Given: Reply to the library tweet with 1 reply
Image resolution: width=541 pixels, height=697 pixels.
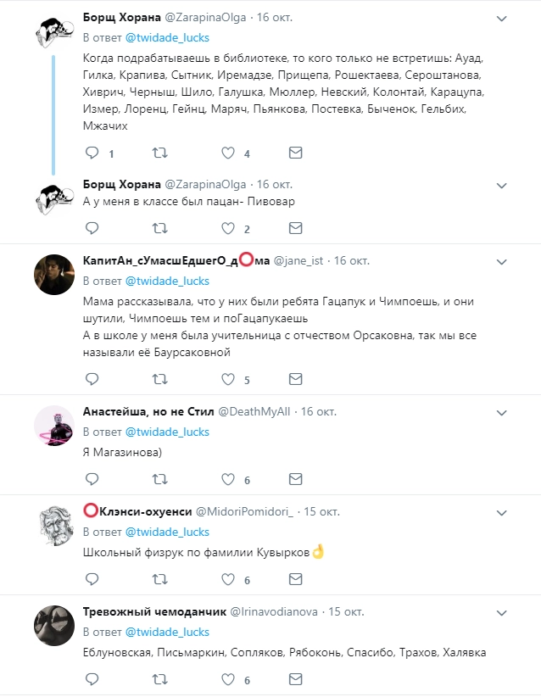Looking at the screenshot, I should click(92, 153).
